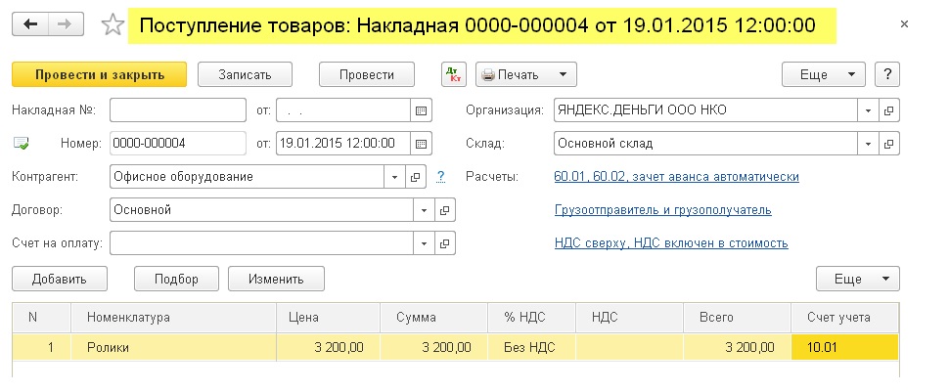Viewport: 949px width, 392px height.
Task: Show Дт/Кт postings for the document
Action: pyautogui.click(x=452, y=74)
